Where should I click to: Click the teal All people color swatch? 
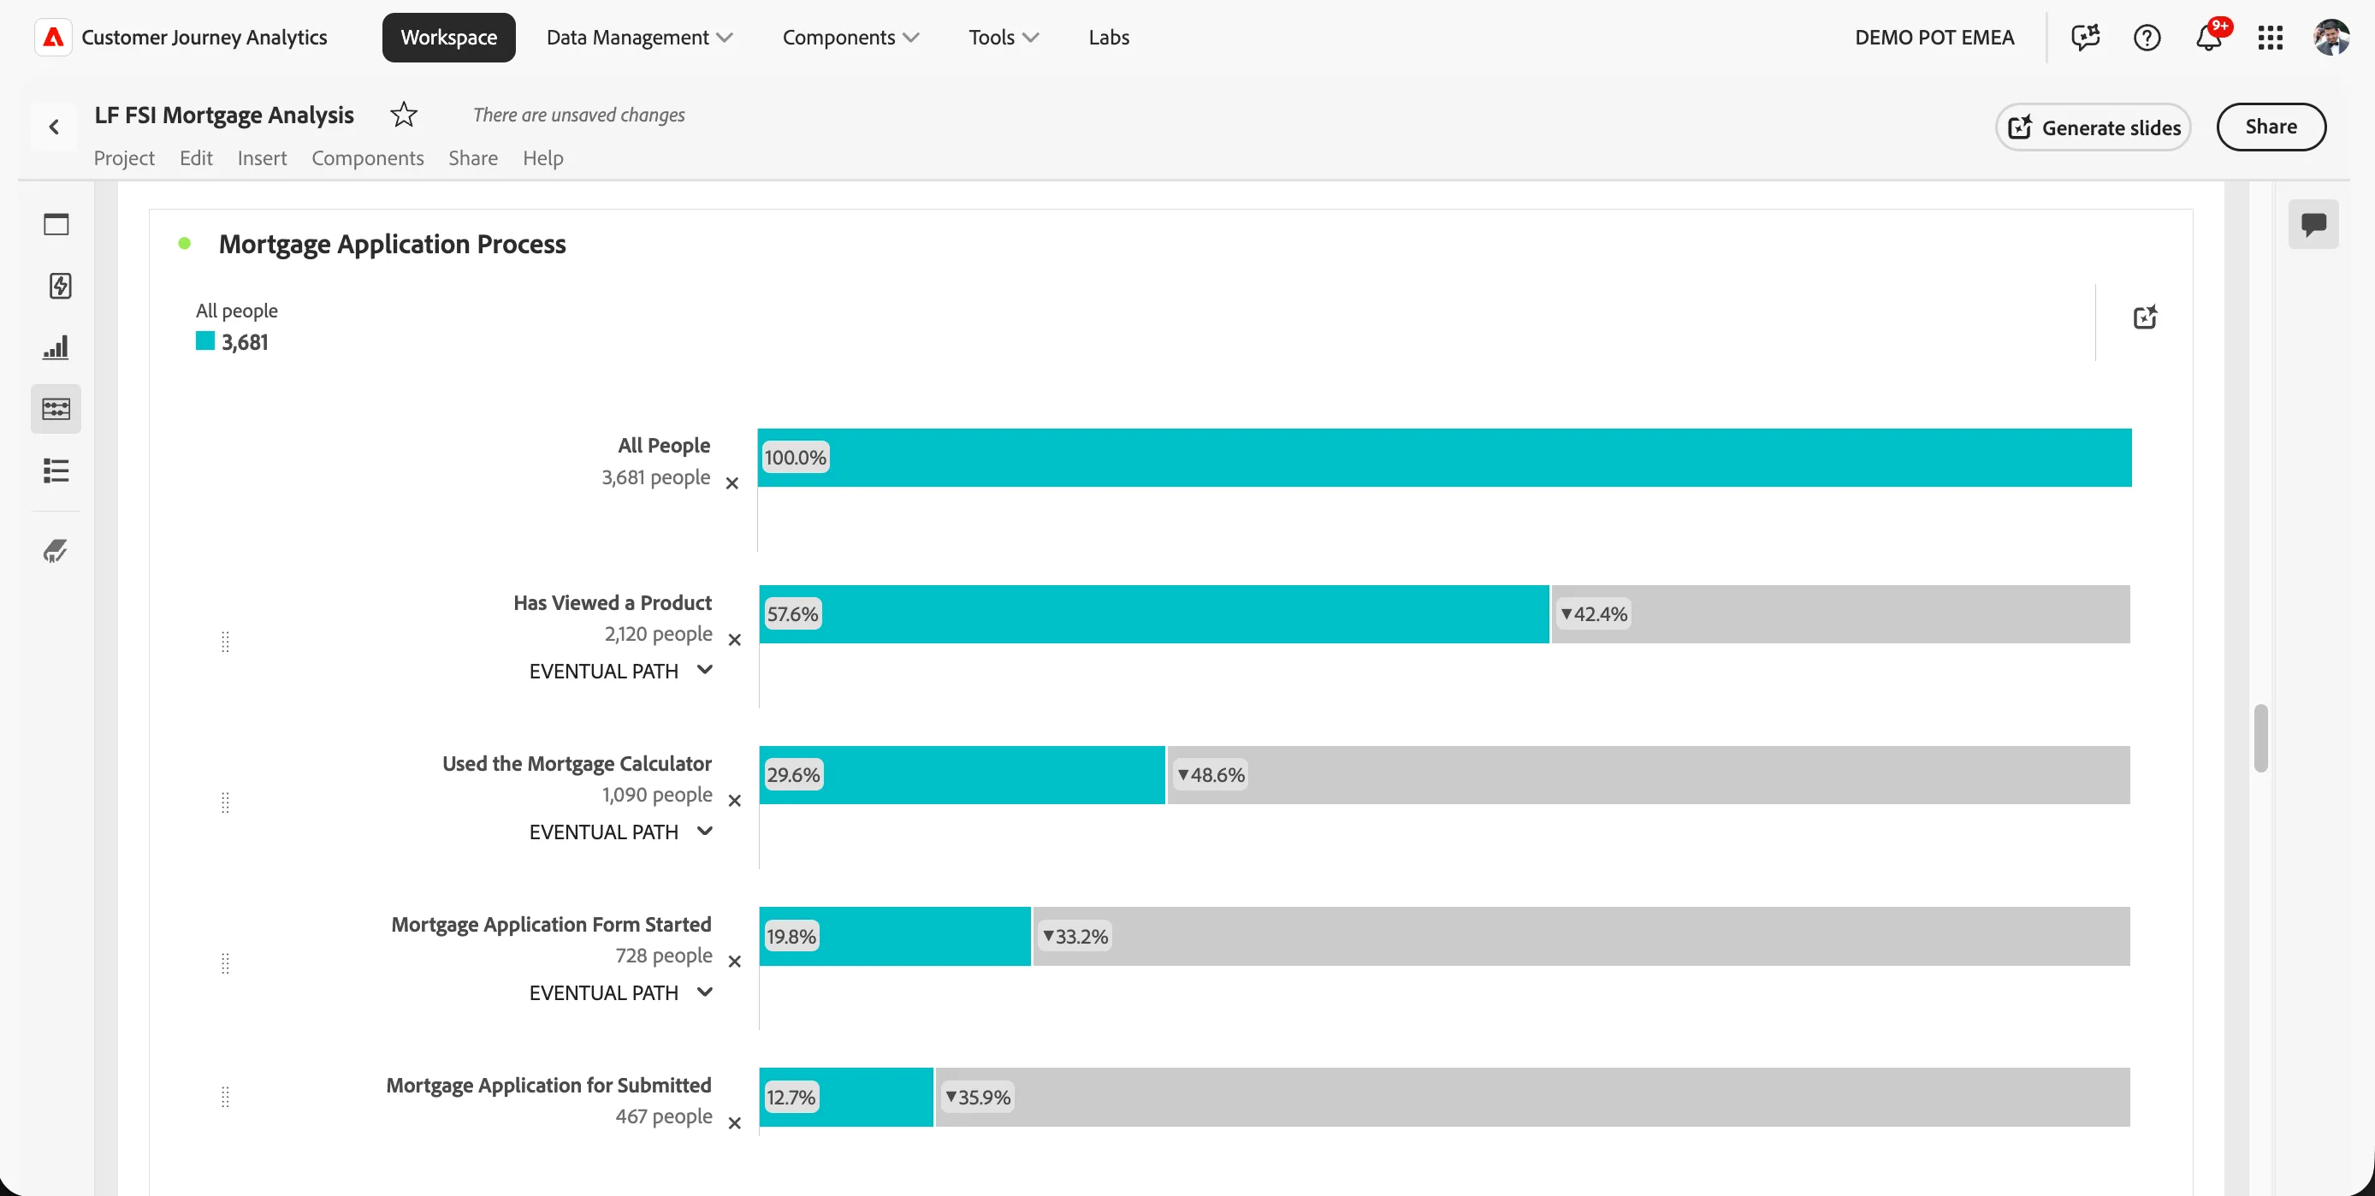pyautogui.click(x=204, y=341)
